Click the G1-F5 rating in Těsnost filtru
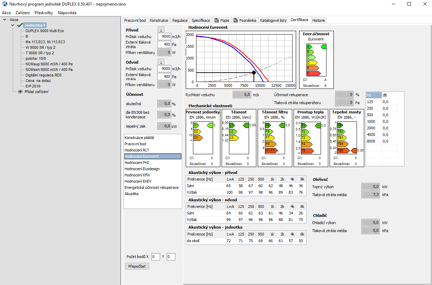The height and width of the screenshot is (285, 432). tap(271, 150)
